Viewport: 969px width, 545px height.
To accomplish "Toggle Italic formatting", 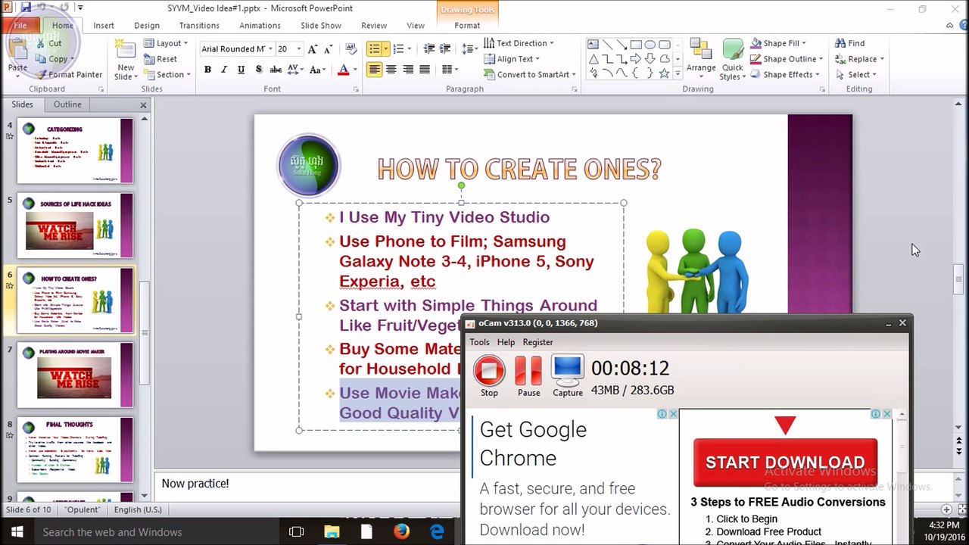I will tap(224, 70).
